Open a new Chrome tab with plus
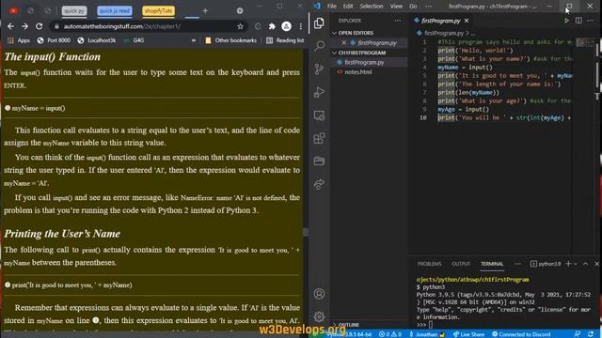 point(205,10)
